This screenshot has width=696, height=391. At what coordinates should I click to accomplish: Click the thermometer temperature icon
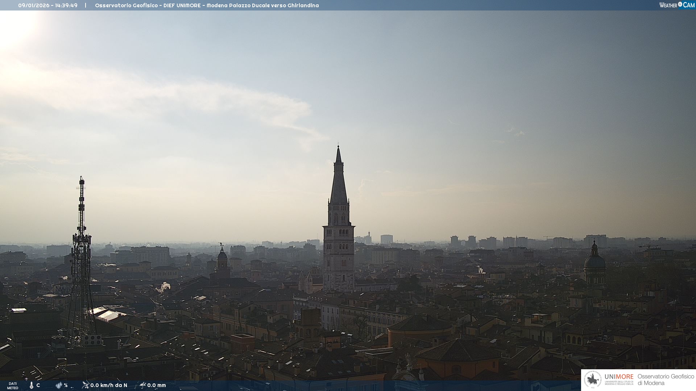[x=32, y=386]
